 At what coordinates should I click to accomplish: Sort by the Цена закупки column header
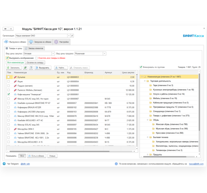(x=128, y=73)
